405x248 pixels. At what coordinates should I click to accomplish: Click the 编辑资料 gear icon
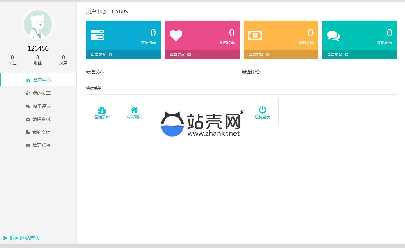click(x=28, y=119)
